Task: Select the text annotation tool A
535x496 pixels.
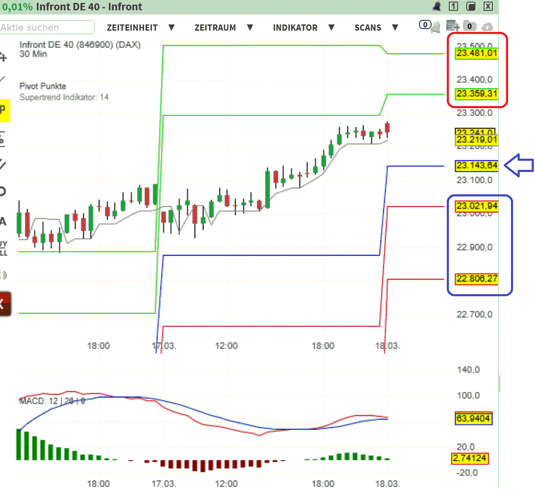Action: (3, 222)
